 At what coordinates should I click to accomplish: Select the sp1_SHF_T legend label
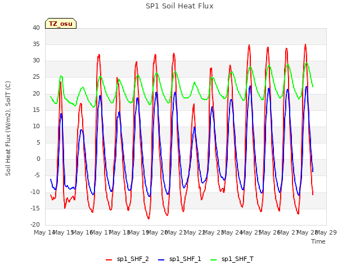click(237, 259)
